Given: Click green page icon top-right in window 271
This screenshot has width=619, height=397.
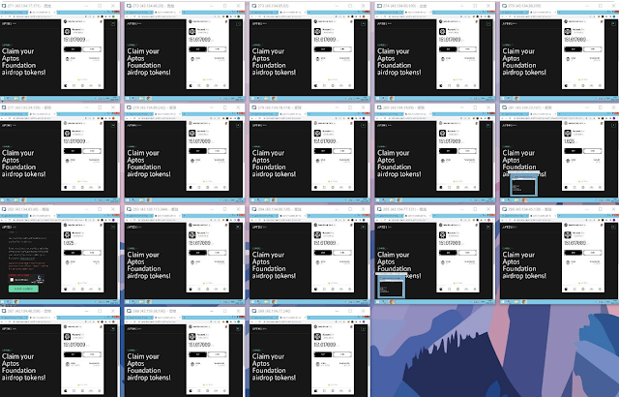Looking at the screenshot, I should click(x=113, y=23).
